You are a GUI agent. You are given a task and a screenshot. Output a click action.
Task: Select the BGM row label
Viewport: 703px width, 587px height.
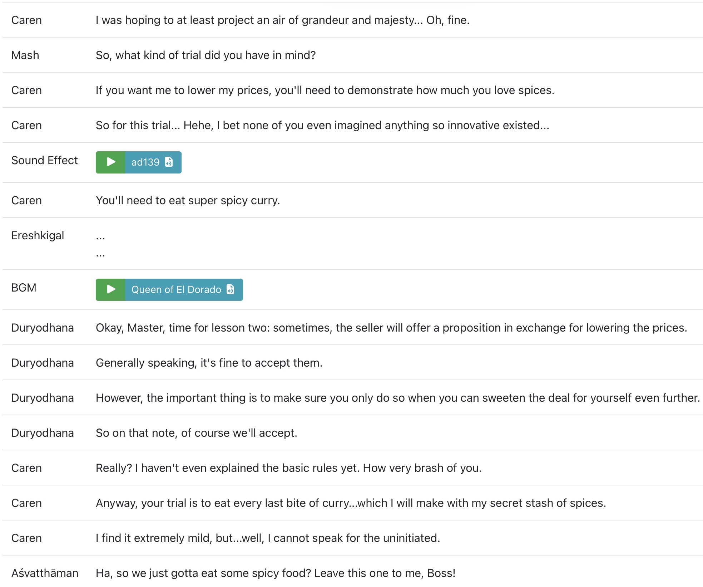click(24, 288)
